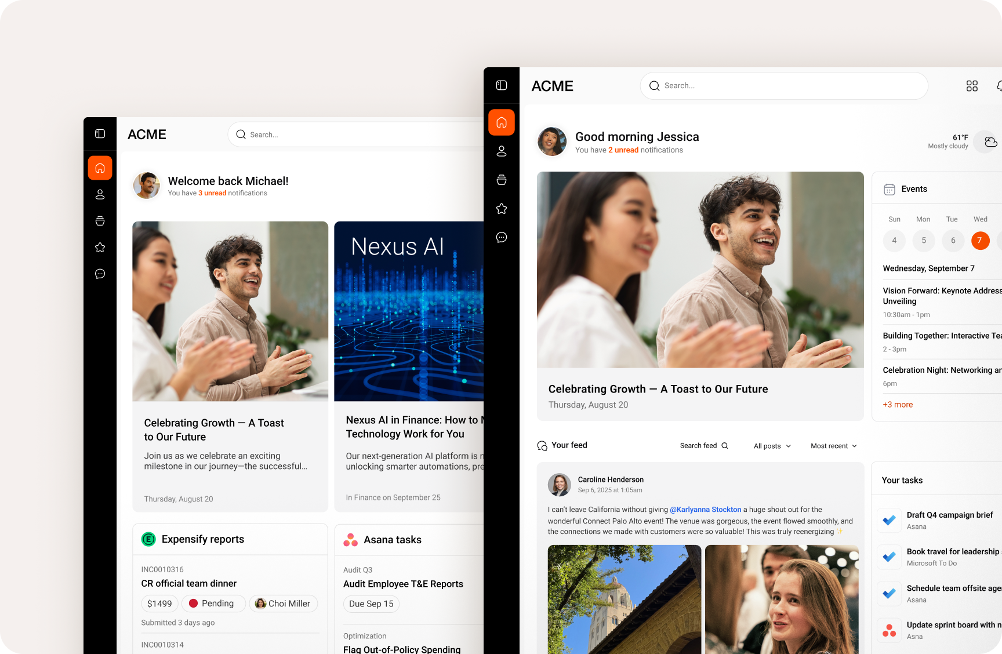The width and height of the screenshot is (1002, 654).
Task: Open the star Favorites icon in Jessica's sidebar
Action: pyautogui.click(x=502, y=209)
